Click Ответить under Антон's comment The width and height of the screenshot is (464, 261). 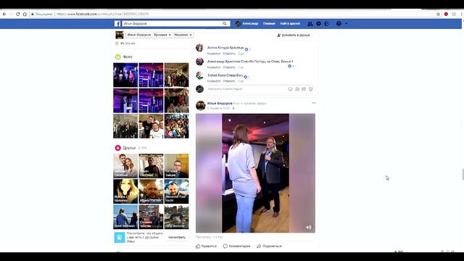click(x=229, y=54)
